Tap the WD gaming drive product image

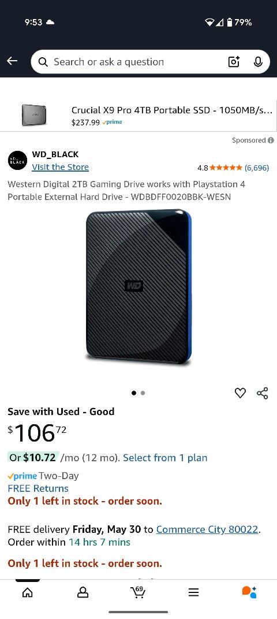(138, 287)
